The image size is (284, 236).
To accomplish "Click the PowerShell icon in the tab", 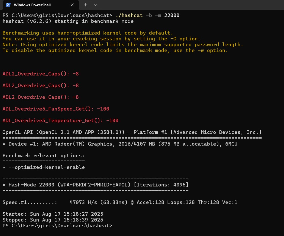I will 8,5.
